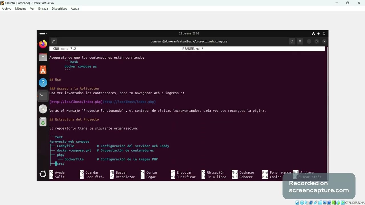Open a new terminal tab with the tab button
This screenshot has height=205, width=365.
coord(54,42)
